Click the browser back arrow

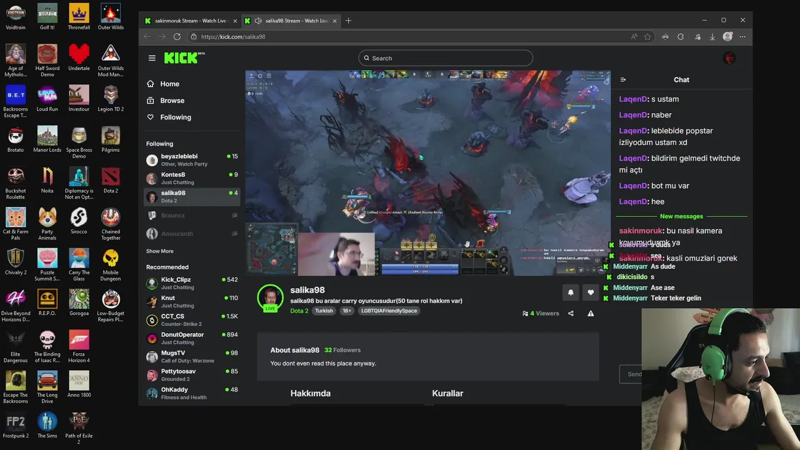tap(147, 37)
